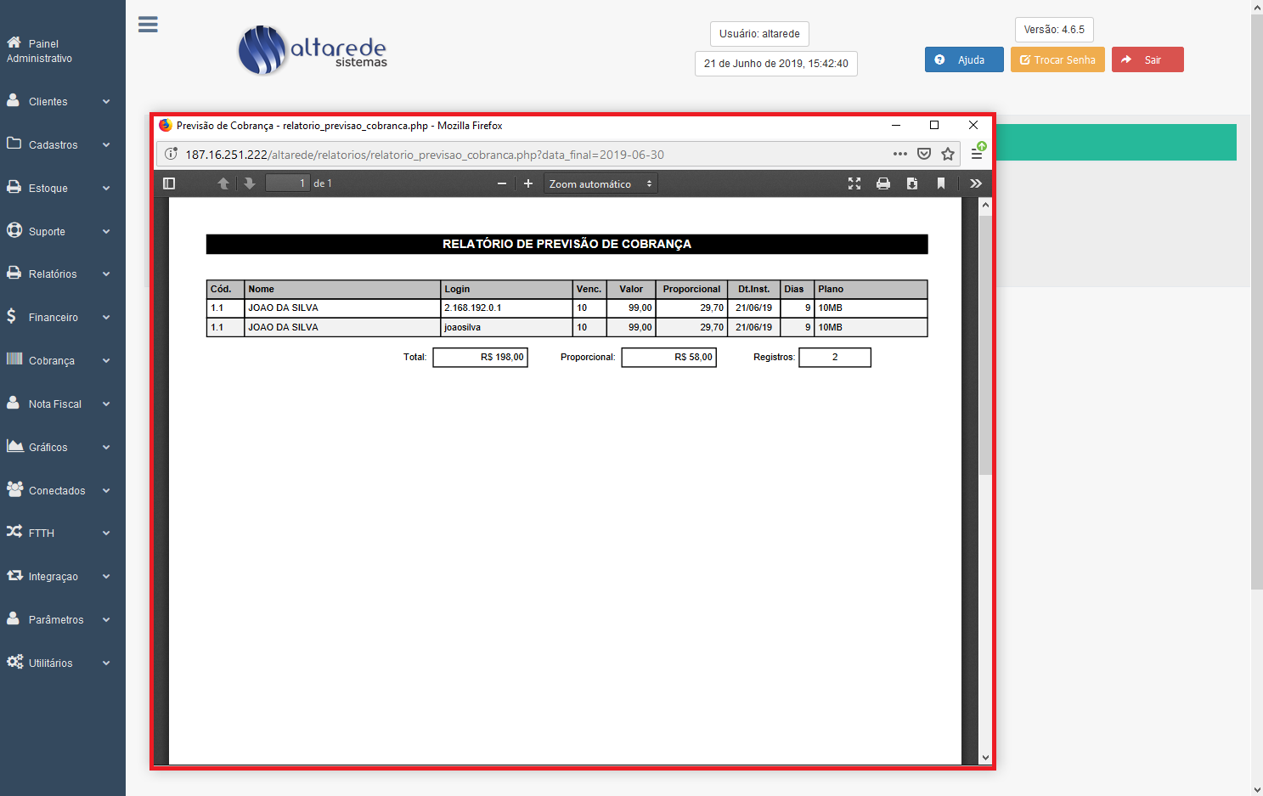Open the PDF current view bookmark
The image size is (1263, 796).
tap(941, 183)
